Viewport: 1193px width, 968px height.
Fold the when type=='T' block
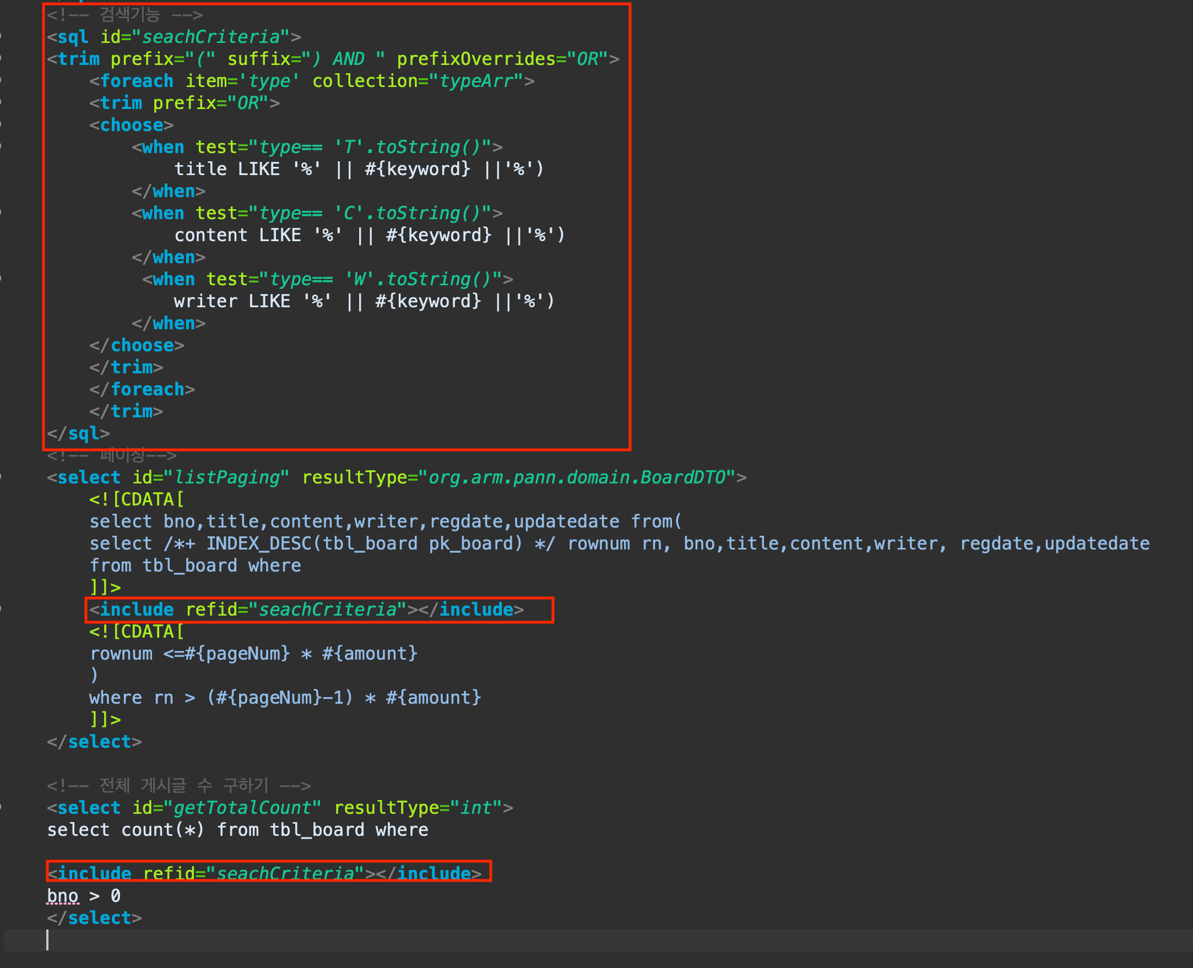(2, 146)
